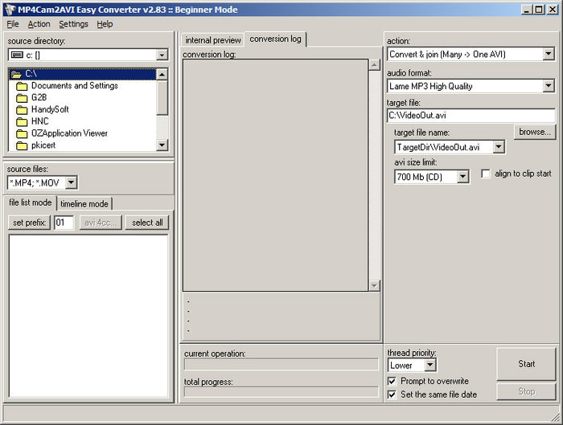This screenshot has height=425, width=563.
Task: Open the source directory drive dropdown
Action: click(x=162, y=55)
